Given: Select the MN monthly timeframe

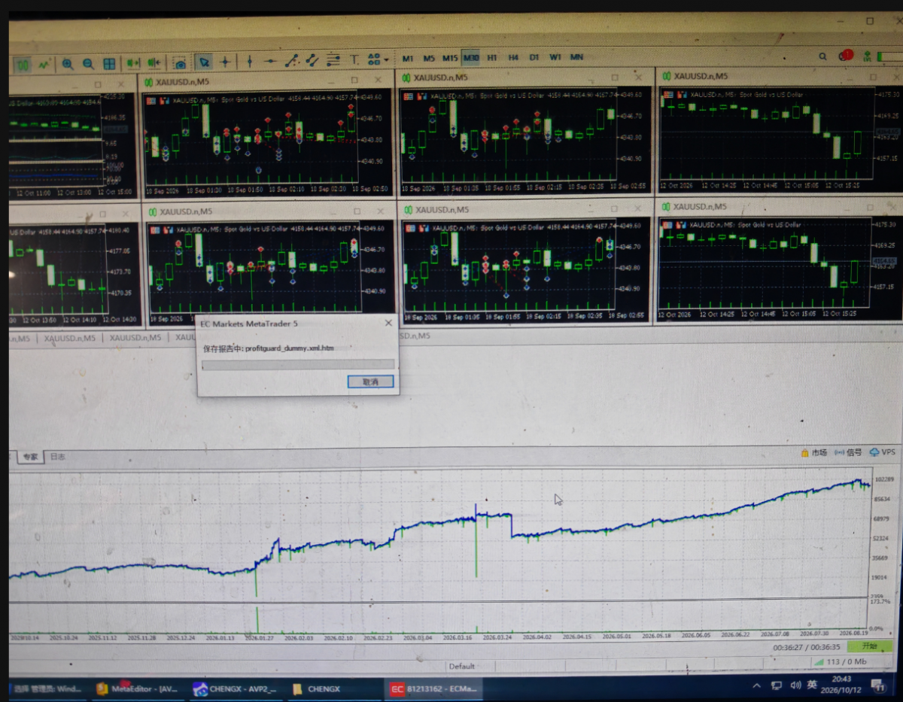Looking at the screenshot, I should click(576, 57).
